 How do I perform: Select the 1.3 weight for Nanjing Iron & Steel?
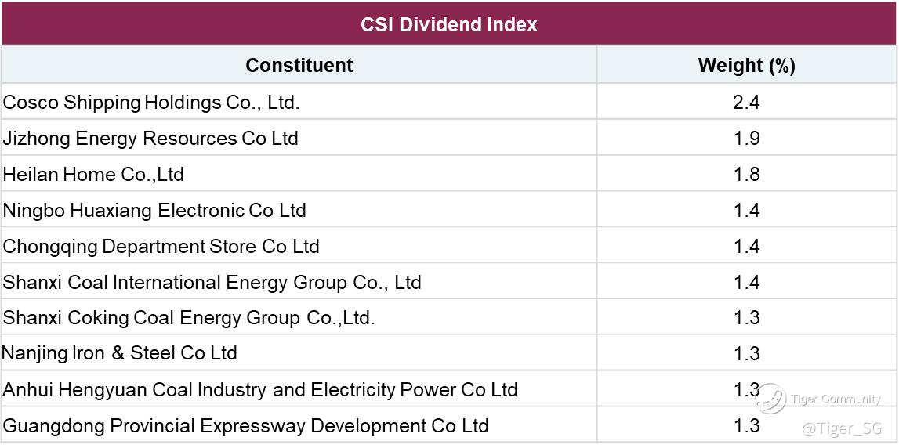coord(746,353)
